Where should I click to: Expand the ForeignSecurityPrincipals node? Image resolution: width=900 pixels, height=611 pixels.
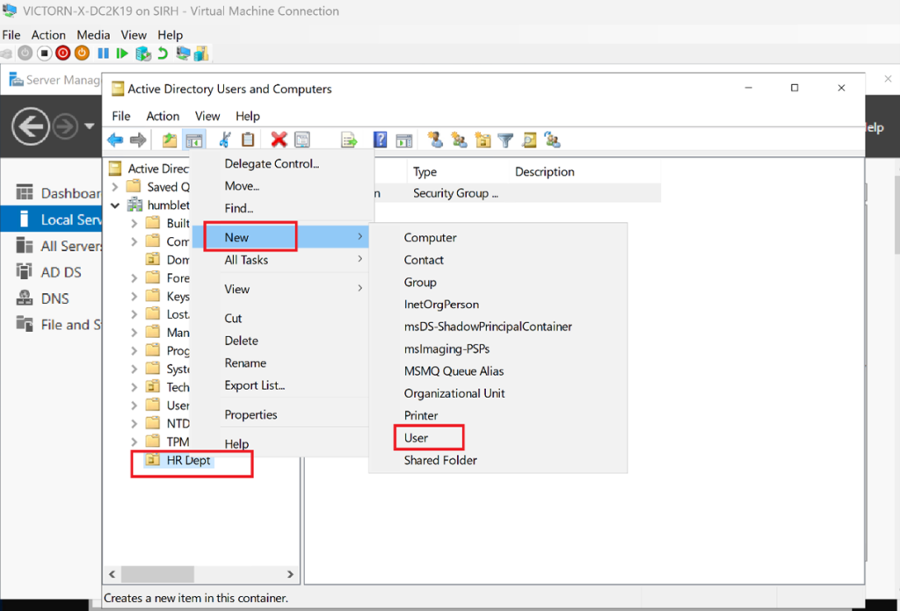click(x=134, y=278)
